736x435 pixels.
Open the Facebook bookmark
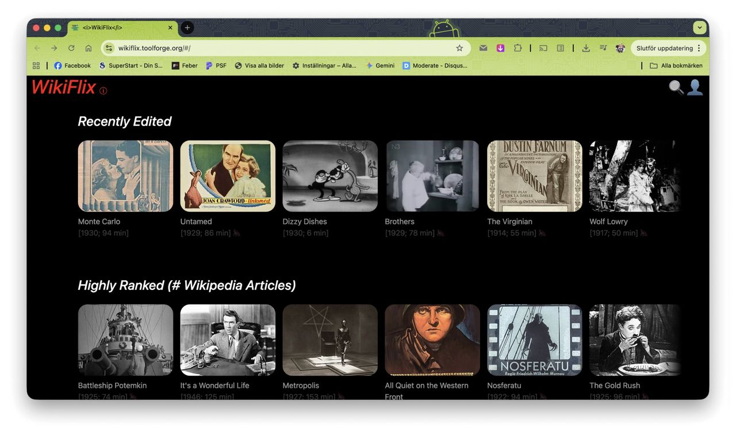[72, 65]
